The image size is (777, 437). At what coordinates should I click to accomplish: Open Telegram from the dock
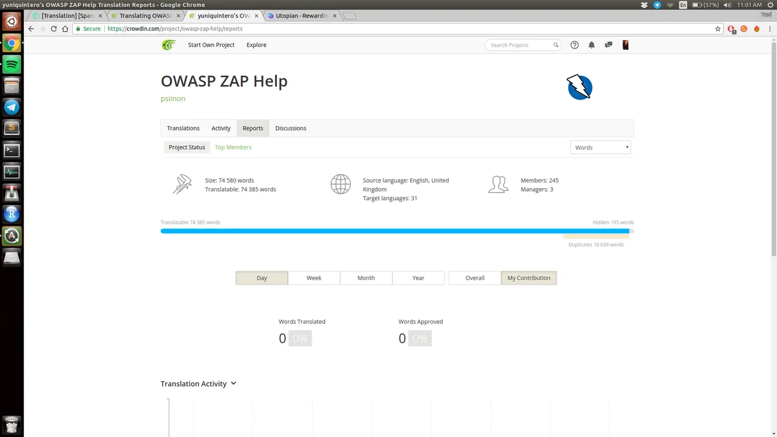click(x=12, y=107)
